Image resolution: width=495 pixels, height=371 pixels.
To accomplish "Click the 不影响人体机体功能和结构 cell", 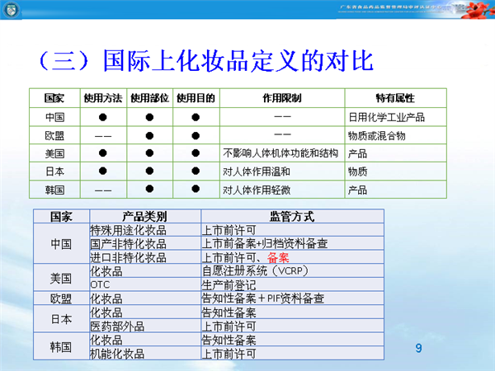I will [x=280, y=153].
